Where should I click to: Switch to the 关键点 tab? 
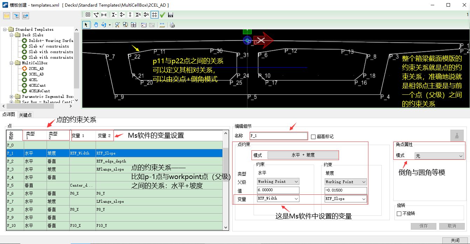tap(25, 115)
